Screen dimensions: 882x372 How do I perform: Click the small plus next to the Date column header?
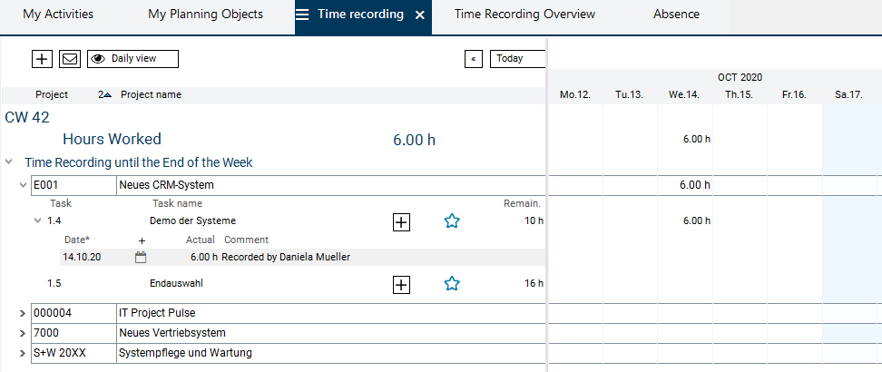click(141, 240)
